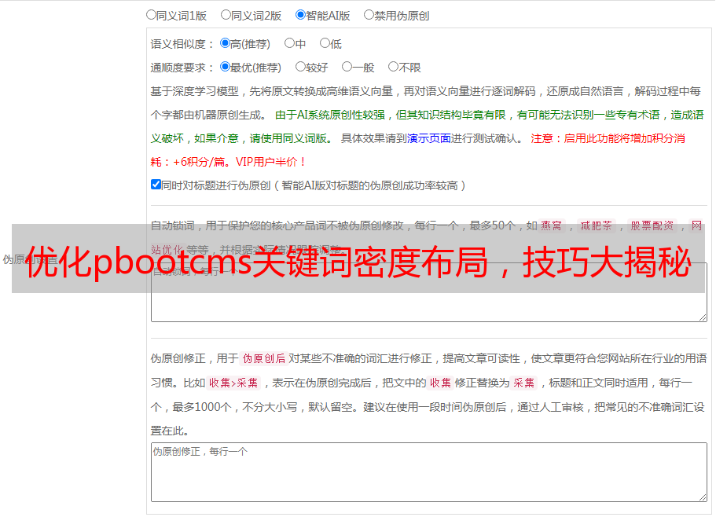This screenshot has width=716, height=517.
Task: Click into the 自动锁词 textarea
Action: point(429,292)
